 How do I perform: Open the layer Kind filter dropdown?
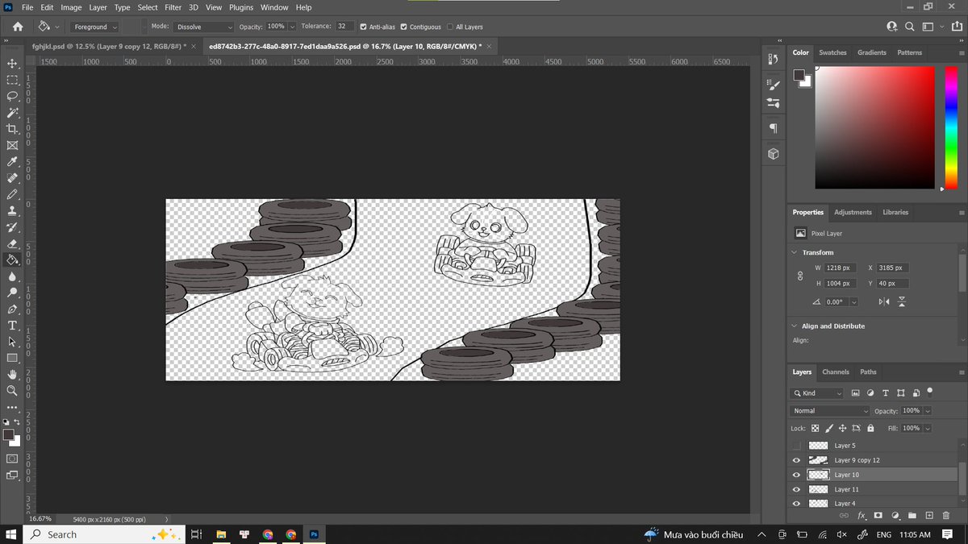tap(817, 393)
